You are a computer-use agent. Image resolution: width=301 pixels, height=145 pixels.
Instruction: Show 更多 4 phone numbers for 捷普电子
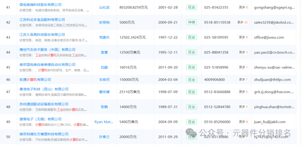click(x=243, y=122)
